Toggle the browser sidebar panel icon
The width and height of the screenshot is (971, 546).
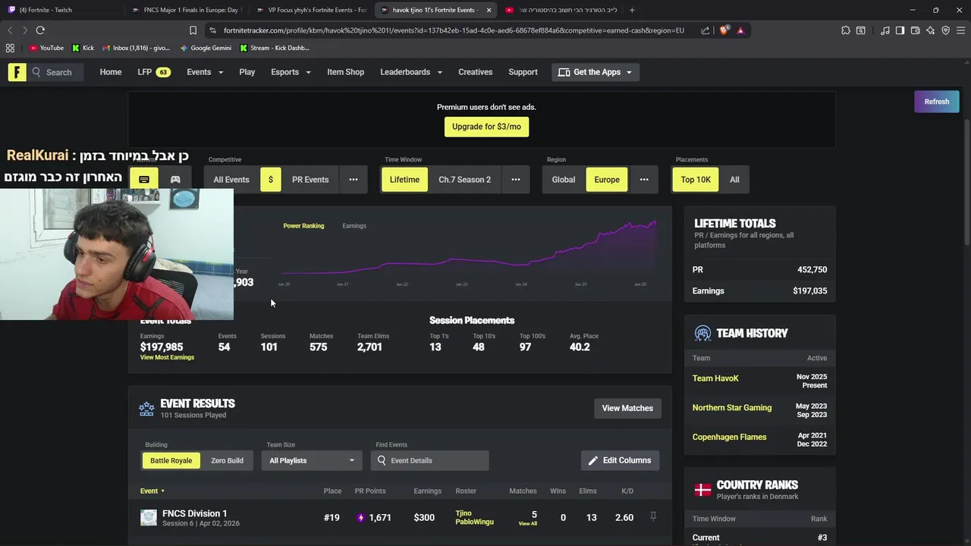900,30
